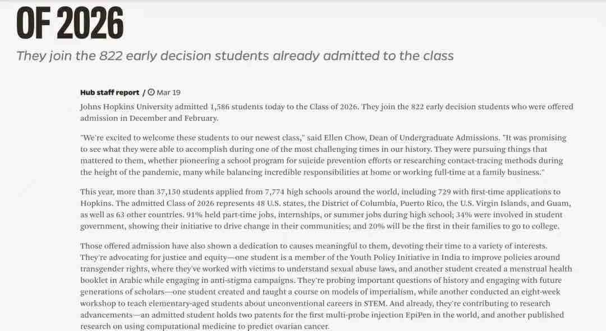Image resolution: width=606 pixels, height=331 pixels.
Task: Click the word "EpiPen" in the last paragraph
Action: pos(418,315)
